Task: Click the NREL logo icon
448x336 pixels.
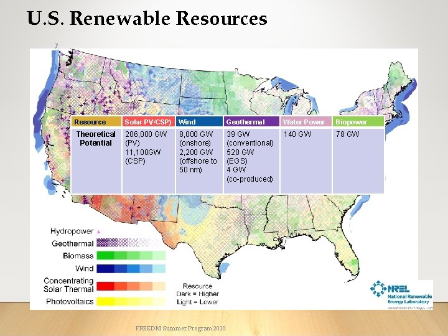Action: tap(378, 289)
